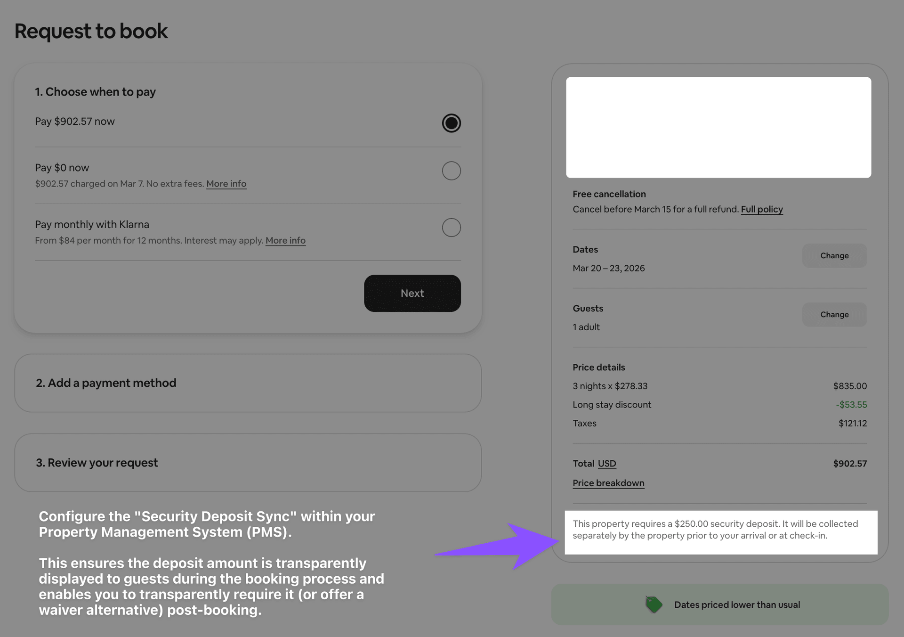The image size is (904, 637).
Task: Click the Dates priced lower than usual banner
Action: pyautogui.click(x=736, y=604)
